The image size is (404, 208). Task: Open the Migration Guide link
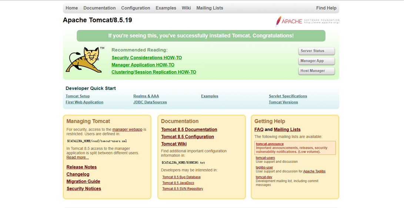click(x=83, y=181)
